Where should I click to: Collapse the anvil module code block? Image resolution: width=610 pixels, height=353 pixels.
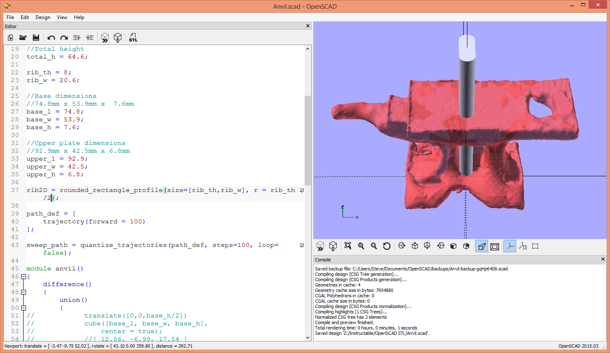click(x=24, y=276)
